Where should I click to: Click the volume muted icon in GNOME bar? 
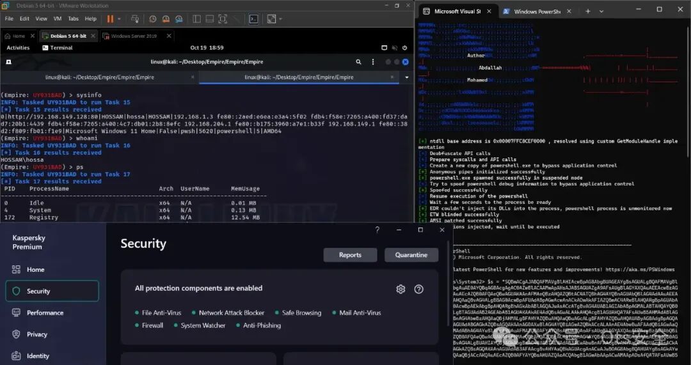394,47
